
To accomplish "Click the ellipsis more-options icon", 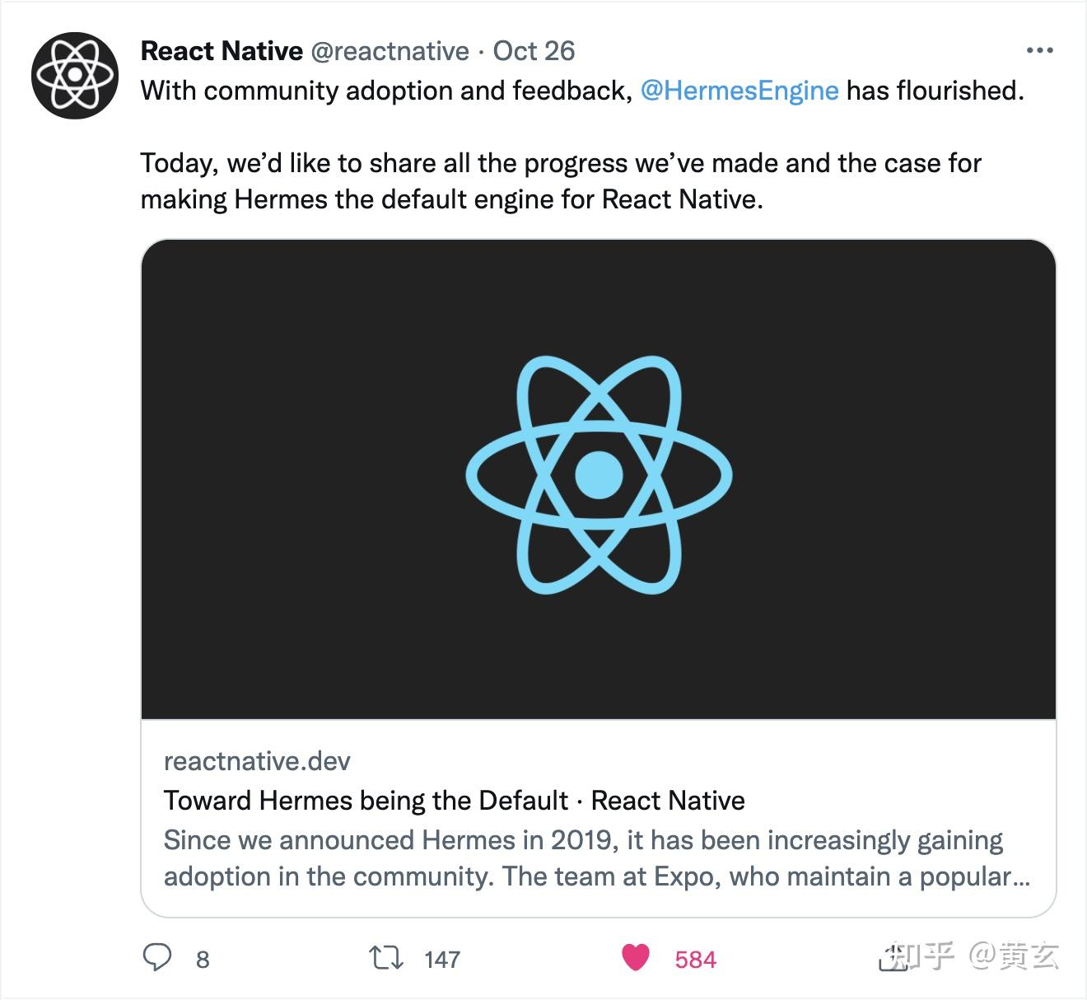I will point(1038,49).
